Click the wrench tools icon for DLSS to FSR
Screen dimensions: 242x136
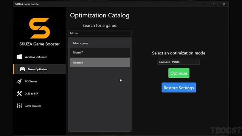pos(19,93)
